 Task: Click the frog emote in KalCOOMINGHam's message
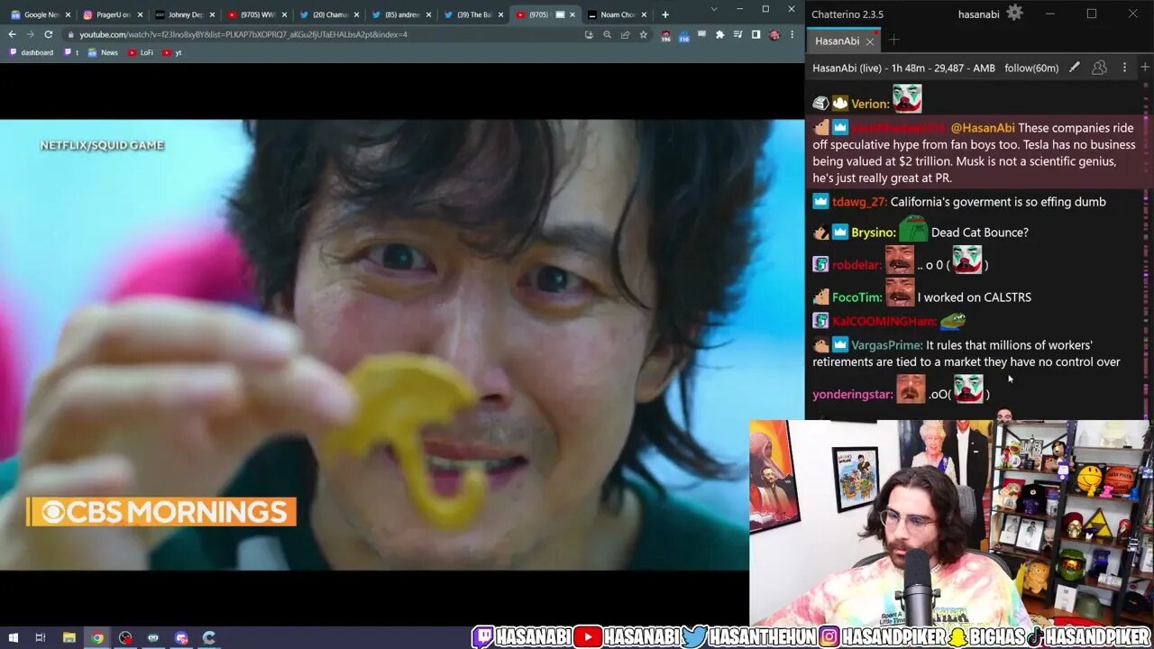[x=952, y=320]
